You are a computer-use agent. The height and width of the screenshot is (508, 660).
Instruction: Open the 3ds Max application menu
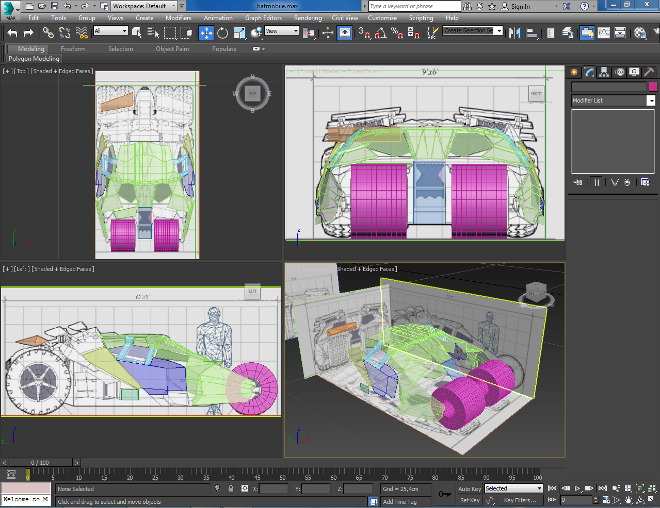click(10, 10)
